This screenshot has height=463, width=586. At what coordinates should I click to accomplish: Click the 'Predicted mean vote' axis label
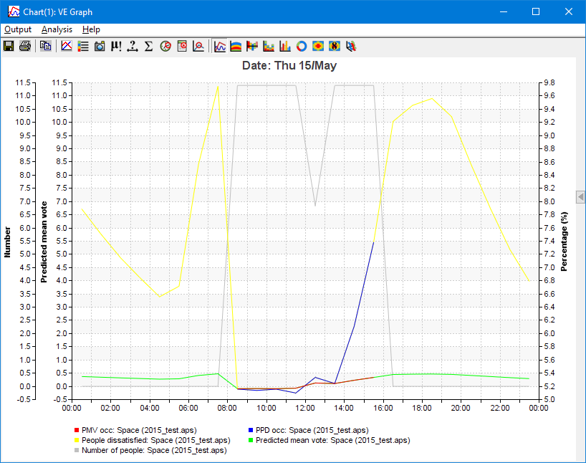click(44, 242)
